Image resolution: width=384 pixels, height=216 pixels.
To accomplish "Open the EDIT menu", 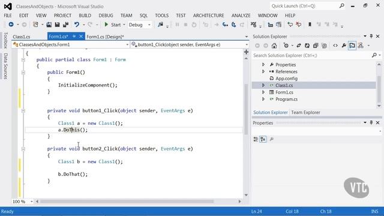I will (x=24, y=16).
